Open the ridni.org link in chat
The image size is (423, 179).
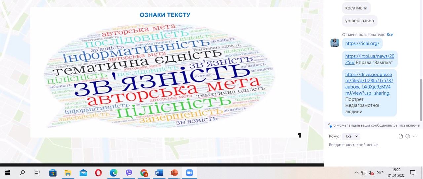[362, 43]
